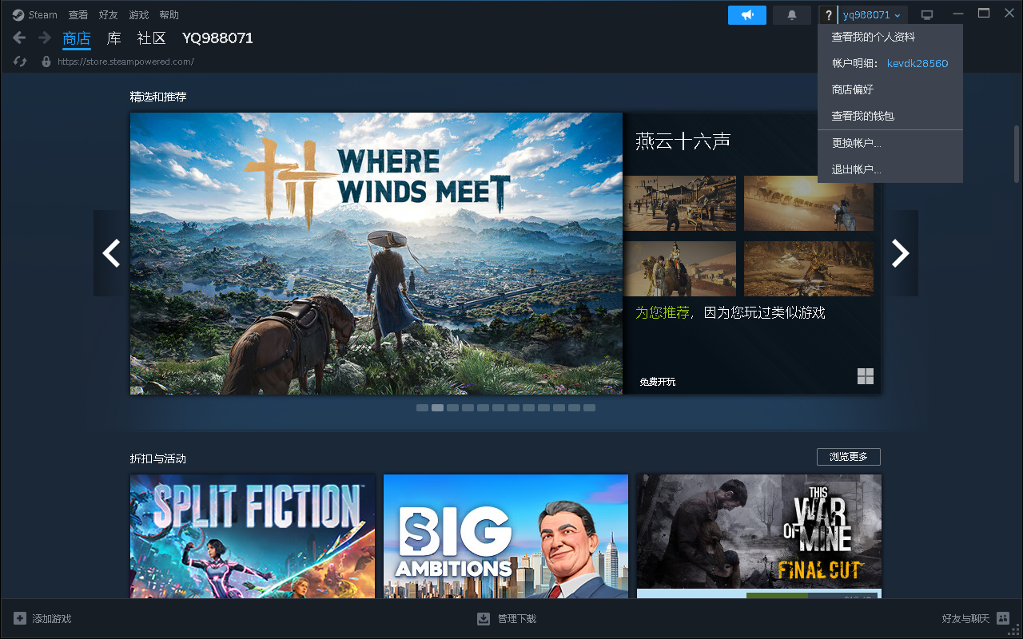
Task: Reload the store page with the refresh icon
Action: 19,62
